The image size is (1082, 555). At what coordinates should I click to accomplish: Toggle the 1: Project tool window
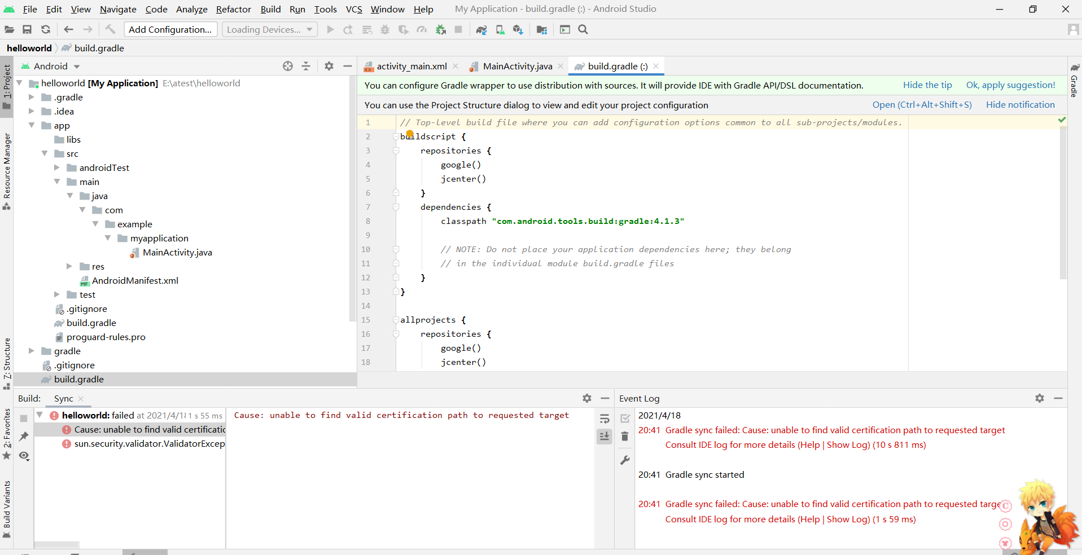(7, 86)
